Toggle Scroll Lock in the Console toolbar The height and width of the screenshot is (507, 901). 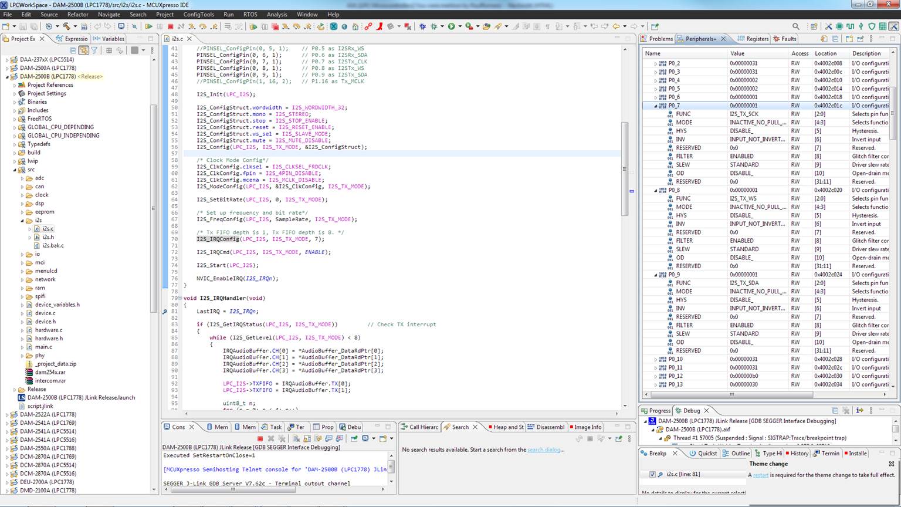pos(307,439)
